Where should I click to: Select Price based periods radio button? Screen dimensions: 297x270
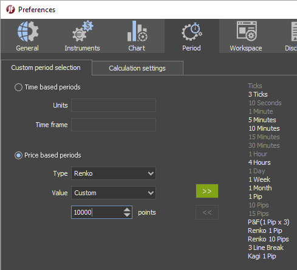18,156
